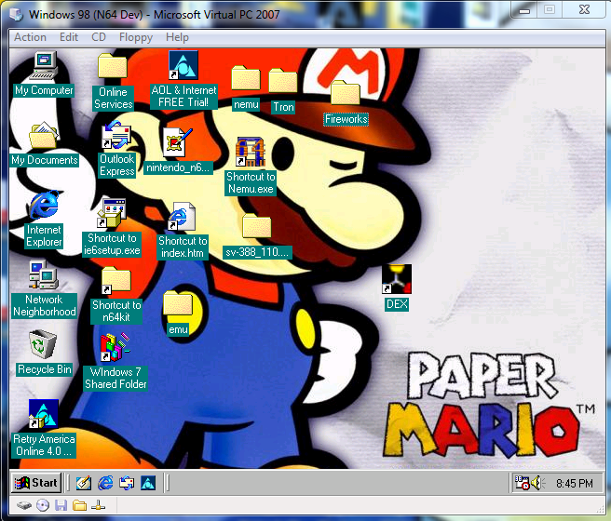
Task: Open the Action menu
Action: tap(30, 37)
